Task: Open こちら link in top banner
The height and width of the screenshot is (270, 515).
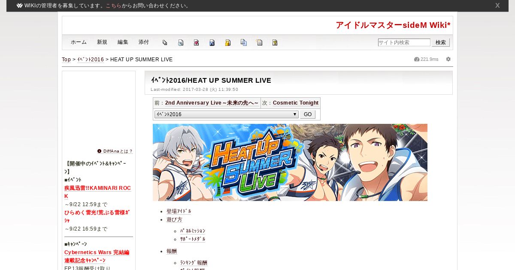Action: pos(114,6)
